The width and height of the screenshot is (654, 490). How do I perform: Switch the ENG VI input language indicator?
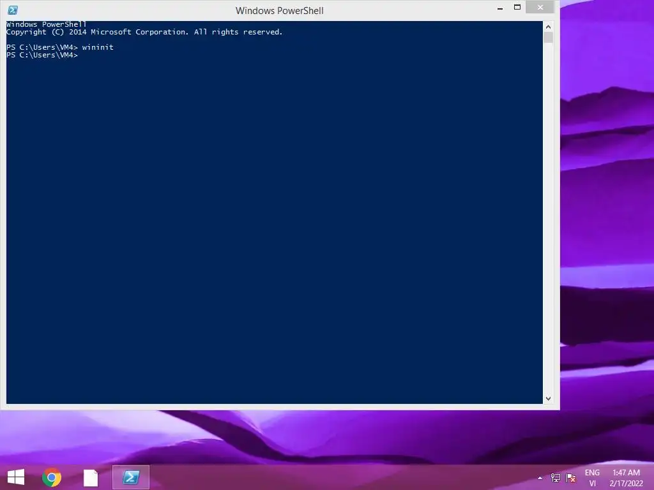coord(592,477)
